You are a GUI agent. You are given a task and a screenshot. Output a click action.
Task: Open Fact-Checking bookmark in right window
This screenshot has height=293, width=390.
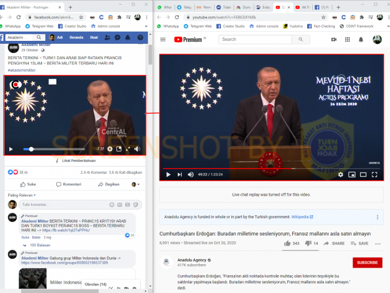point(321,26)
